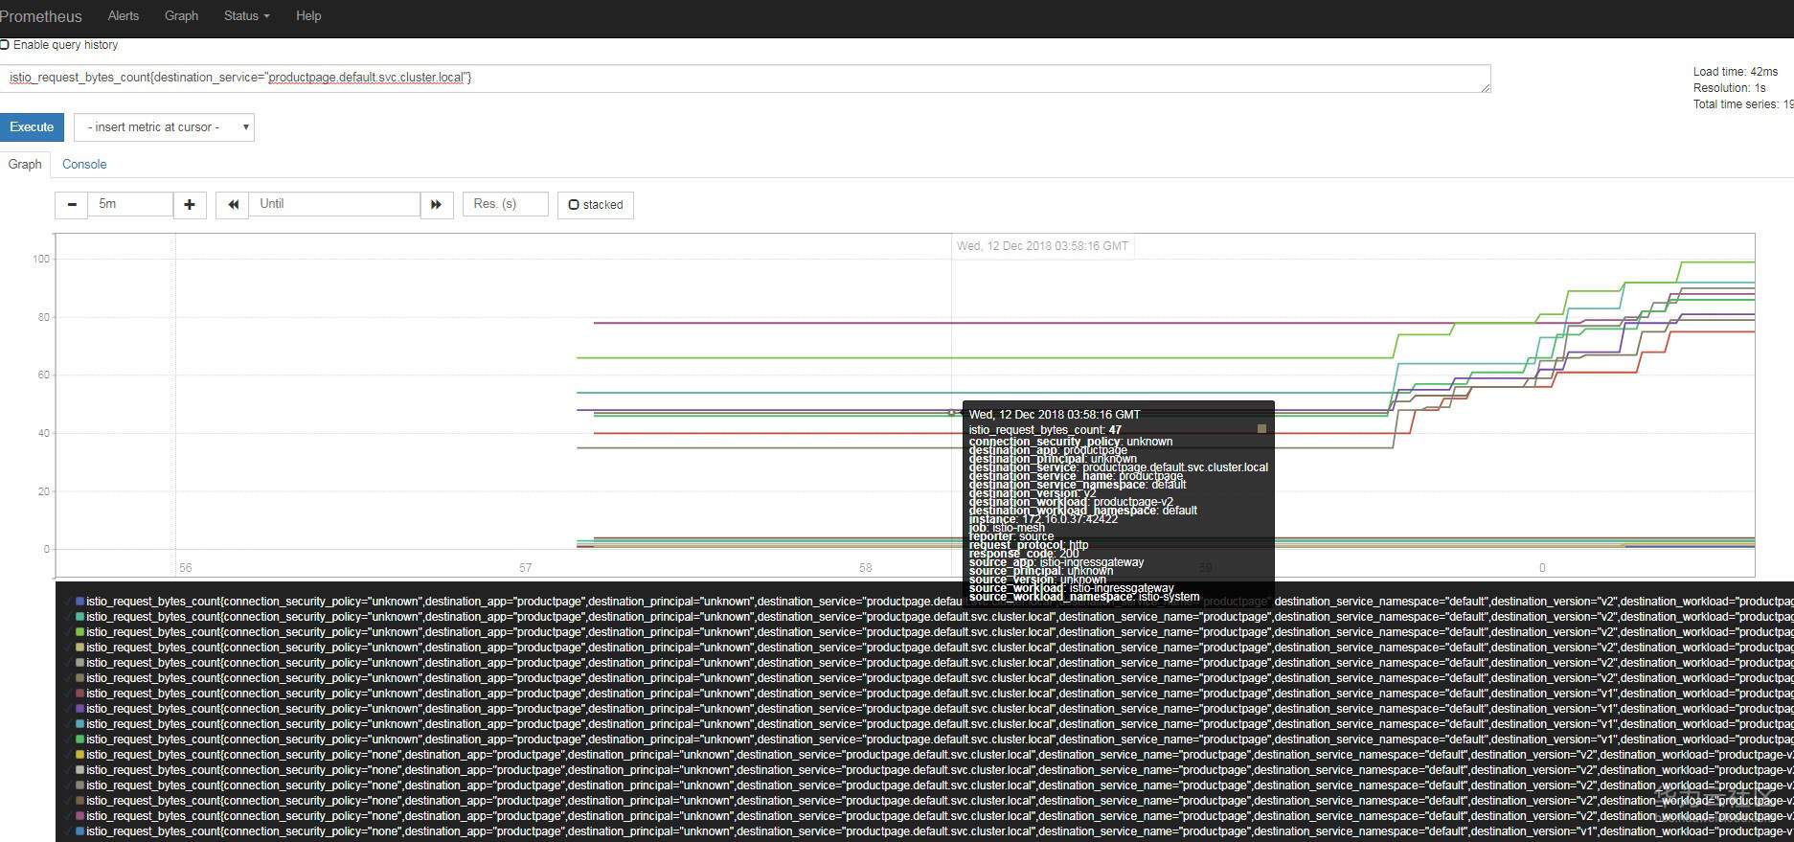Screen dimensions: 1794x842
Task: Focus the istio_request_bytes_count query expression box
Action: 745,79
